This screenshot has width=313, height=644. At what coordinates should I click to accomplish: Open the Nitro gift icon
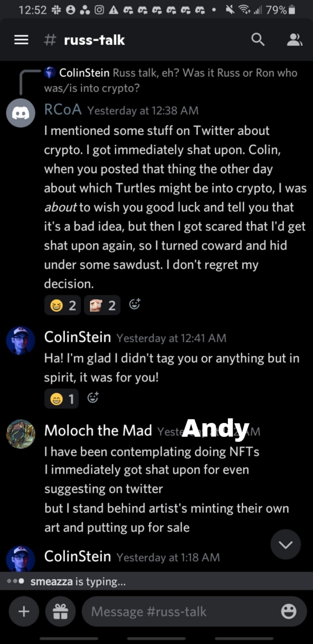61,611
